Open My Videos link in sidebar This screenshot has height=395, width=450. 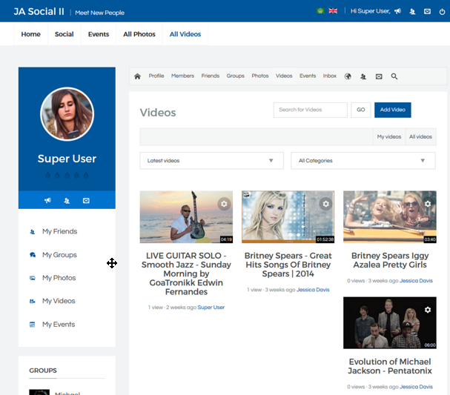click(59, 301)
